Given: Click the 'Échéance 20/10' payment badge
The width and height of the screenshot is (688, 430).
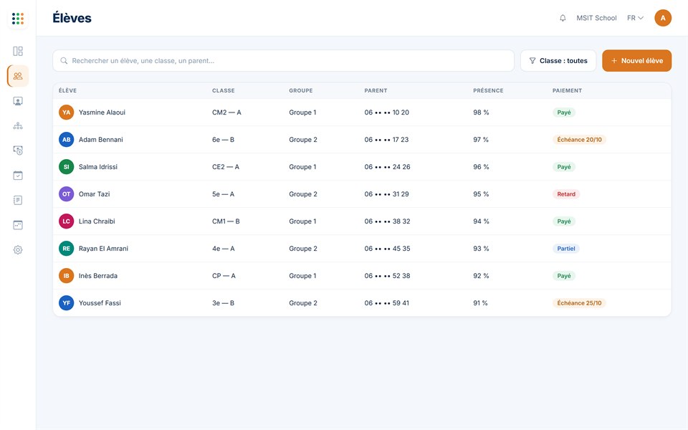Looking at the screenshot, I should coord(579,140).
